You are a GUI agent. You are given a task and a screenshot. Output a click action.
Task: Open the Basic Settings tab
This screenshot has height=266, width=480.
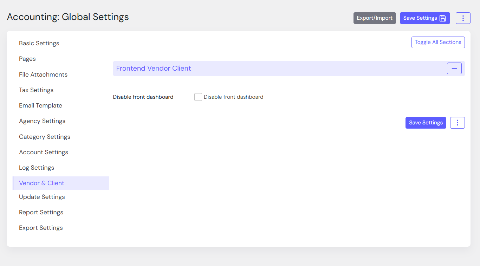tap(39, 43)
